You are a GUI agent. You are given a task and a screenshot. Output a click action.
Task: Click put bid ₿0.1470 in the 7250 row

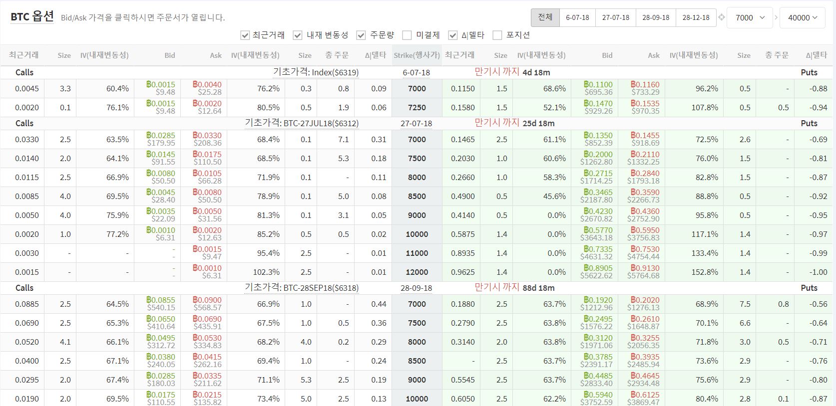pyautogui.click(x=598, y=104)
